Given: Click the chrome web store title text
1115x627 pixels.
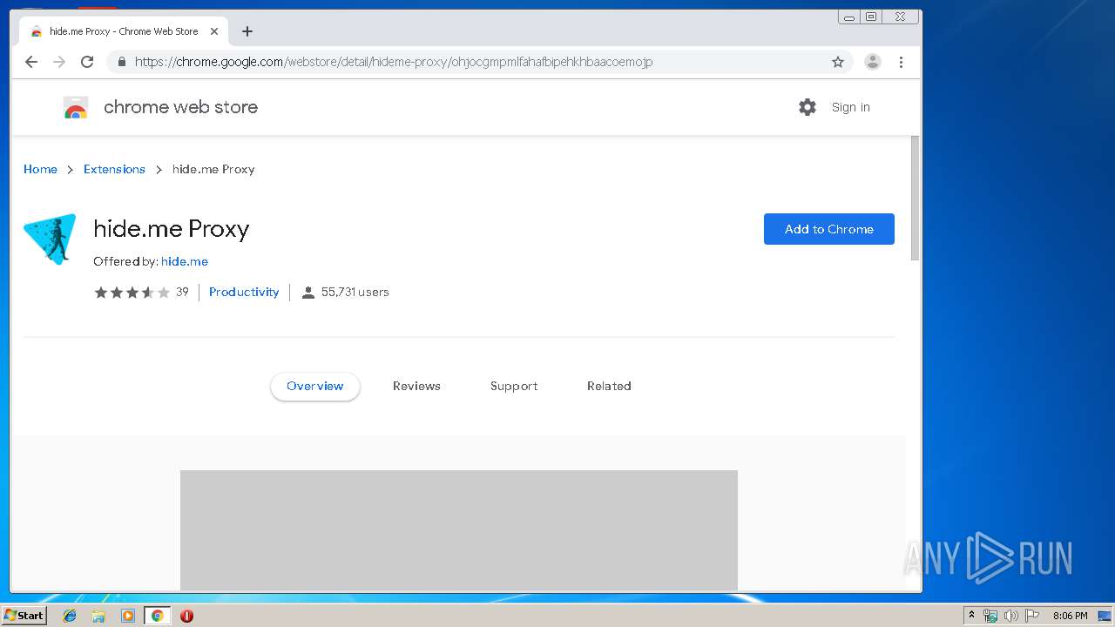Looking at the screenshot, I should point(180,107).
